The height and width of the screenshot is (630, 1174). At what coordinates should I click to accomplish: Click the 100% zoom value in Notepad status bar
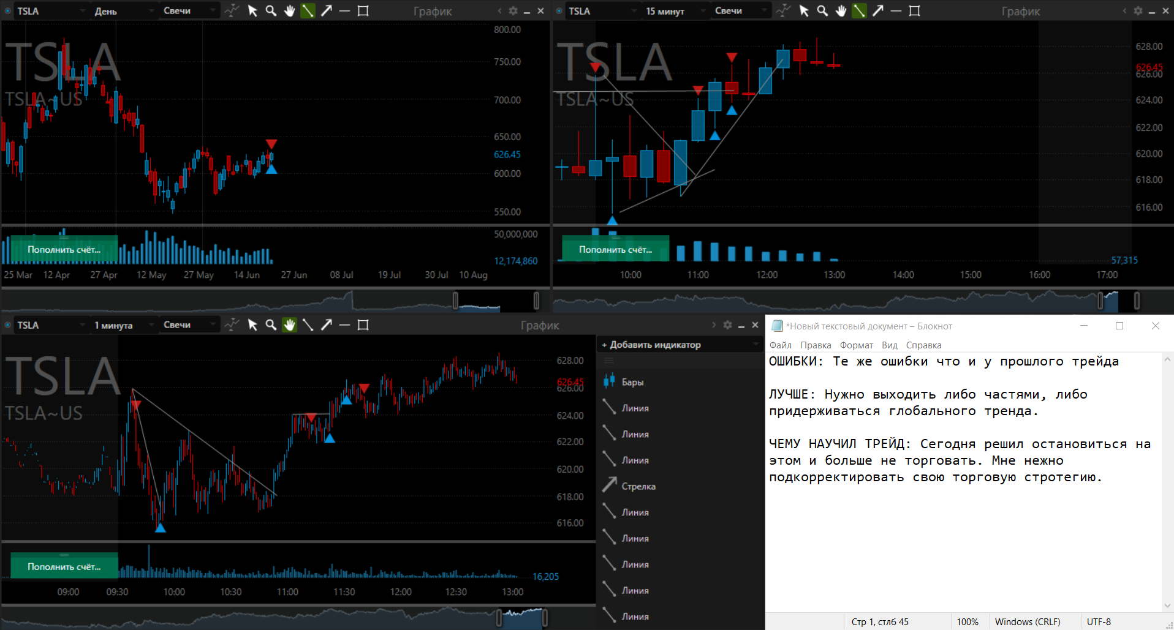tap(968, 621)
